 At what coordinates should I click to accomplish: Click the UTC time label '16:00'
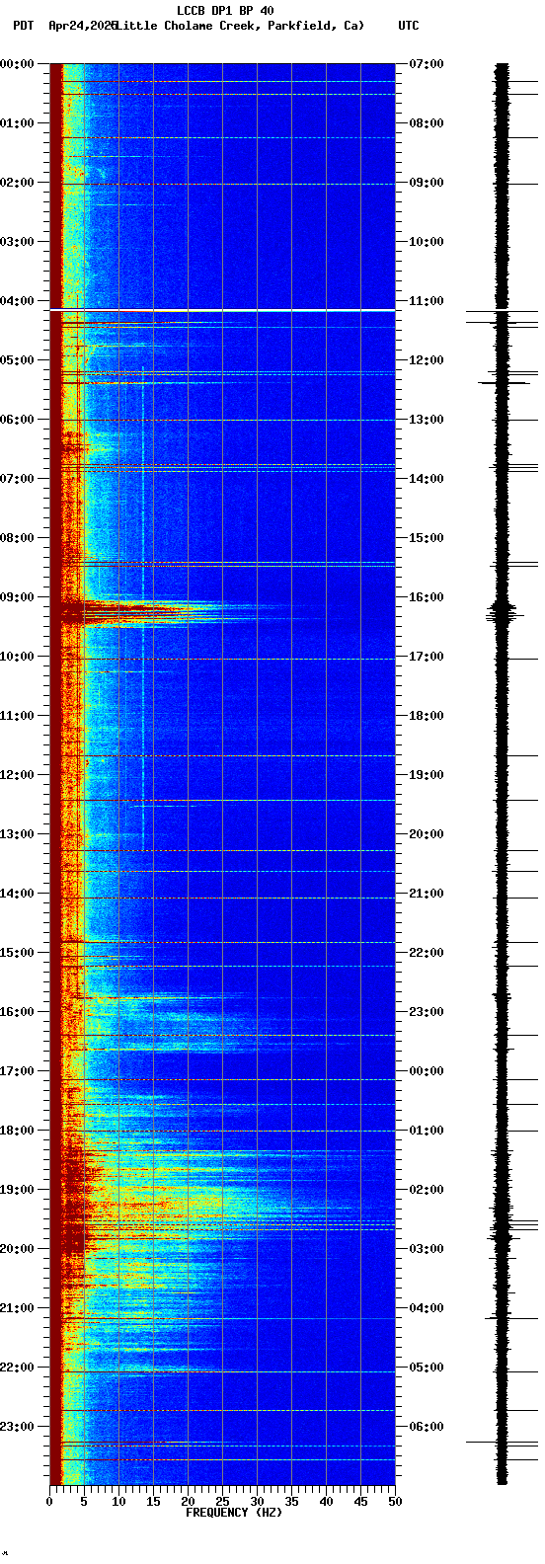click(427, 597)
